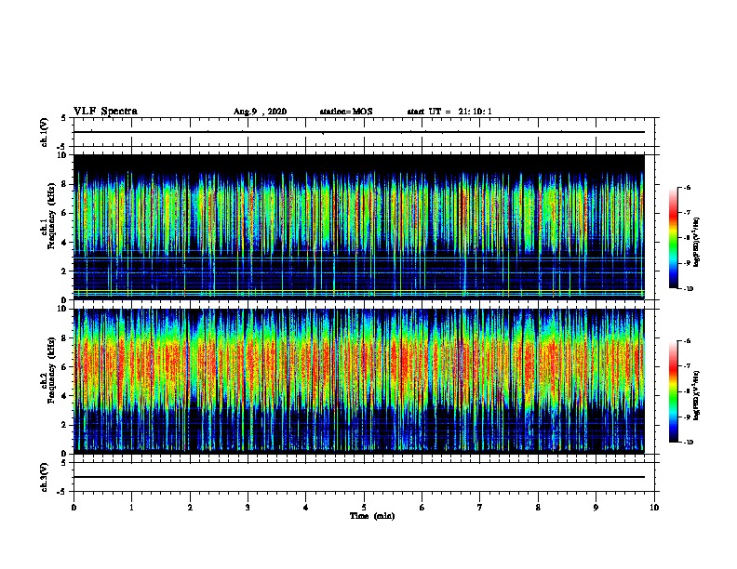
Task: Click the time axis tick label '10'
Action: coord(654,508)
